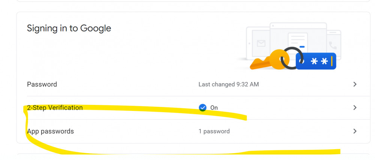Select the App passwords label
The width and height of the screenshot is (375, 160).
tap(50, 132)
